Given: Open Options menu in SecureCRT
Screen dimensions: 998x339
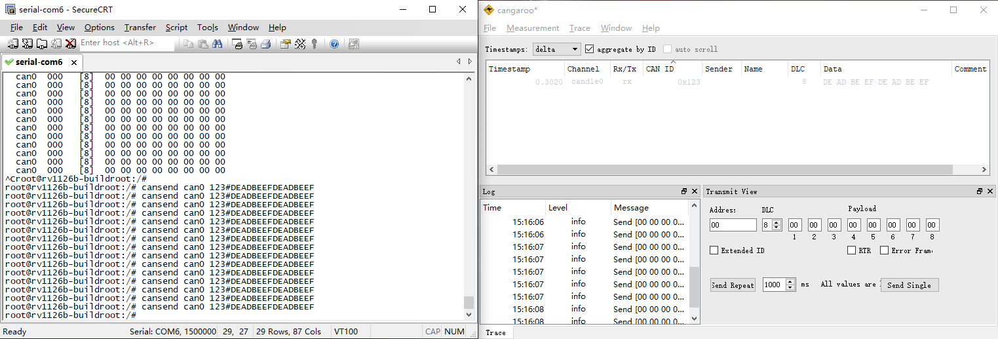Looking at the screenshot, I should pos(100,28).
